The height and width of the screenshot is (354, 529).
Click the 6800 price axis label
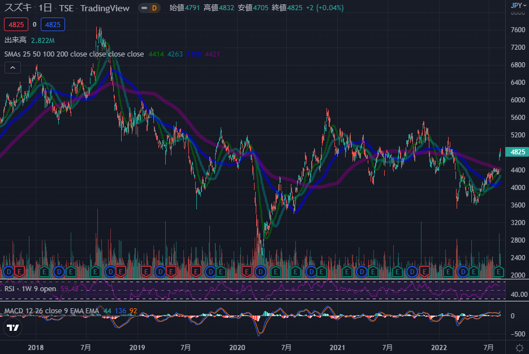(x=518, y=64)
